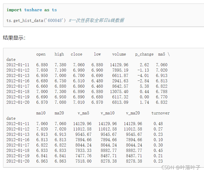Click the high value 7.100
The width and height of the screenshot is (204, 172).
click(x=60, y=70)
